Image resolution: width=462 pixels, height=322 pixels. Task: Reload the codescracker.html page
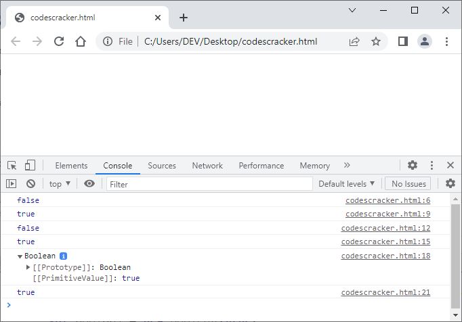(59, 41)
